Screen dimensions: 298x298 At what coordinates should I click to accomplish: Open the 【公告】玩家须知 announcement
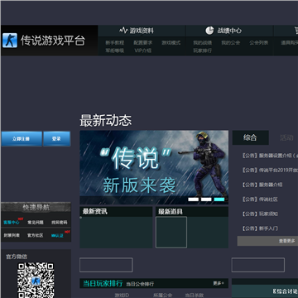click(260, 214)
